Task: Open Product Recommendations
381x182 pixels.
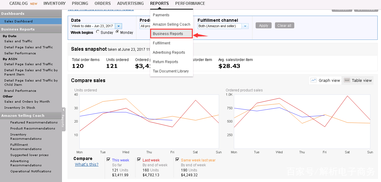Action: (x=33, y=129)
